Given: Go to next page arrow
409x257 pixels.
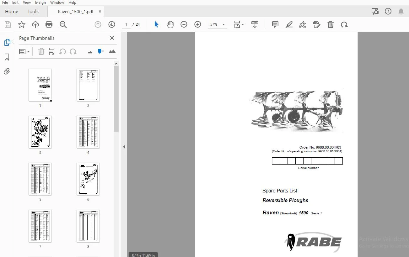Looking at the screenshot, I should [x=112, y=24].
